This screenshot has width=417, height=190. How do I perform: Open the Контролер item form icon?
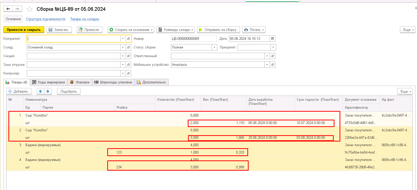[x=129, y=73]
